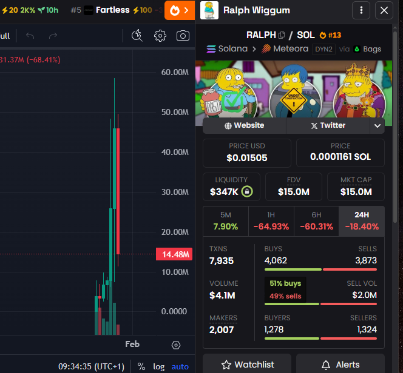This screenshot has height=373, width=403.
Task: Click the undo arrow in chart toolbar
Action: 30,36
